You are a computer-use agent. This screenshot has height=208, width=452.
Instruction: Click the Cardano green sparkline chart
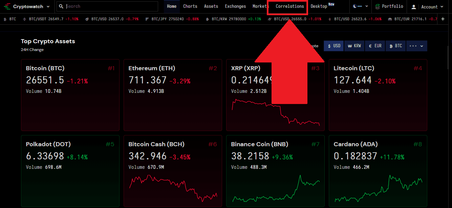click(x=378, y=189)
